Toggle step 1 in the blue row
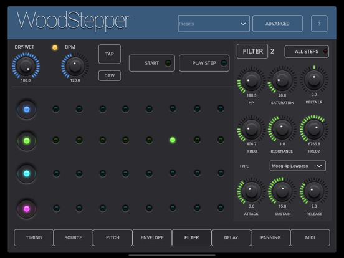 [56, 109]
